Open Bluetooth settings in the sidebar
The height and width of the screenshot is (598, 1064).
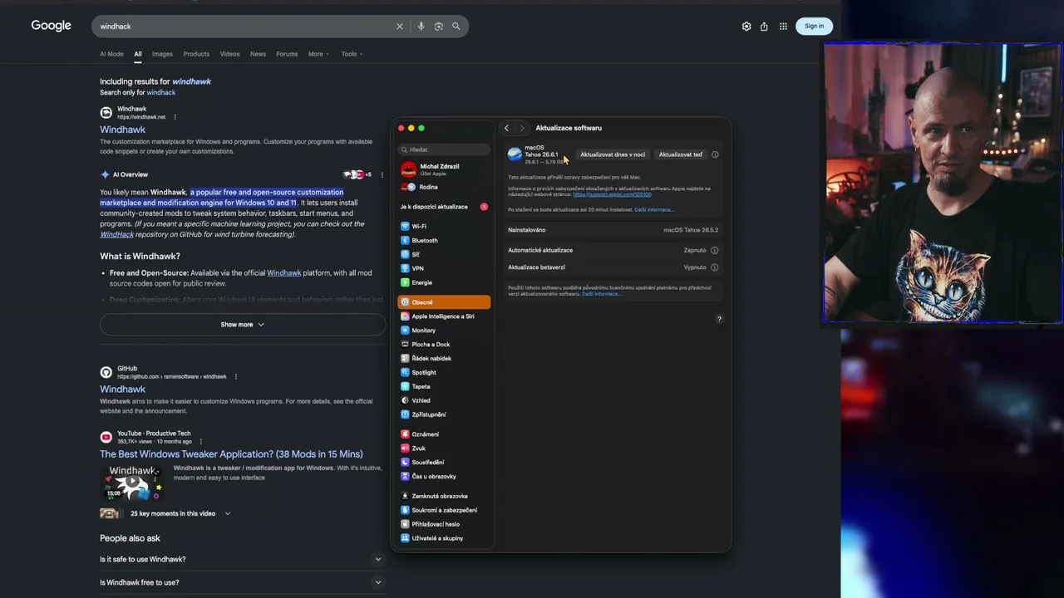(x=444, y=240)
